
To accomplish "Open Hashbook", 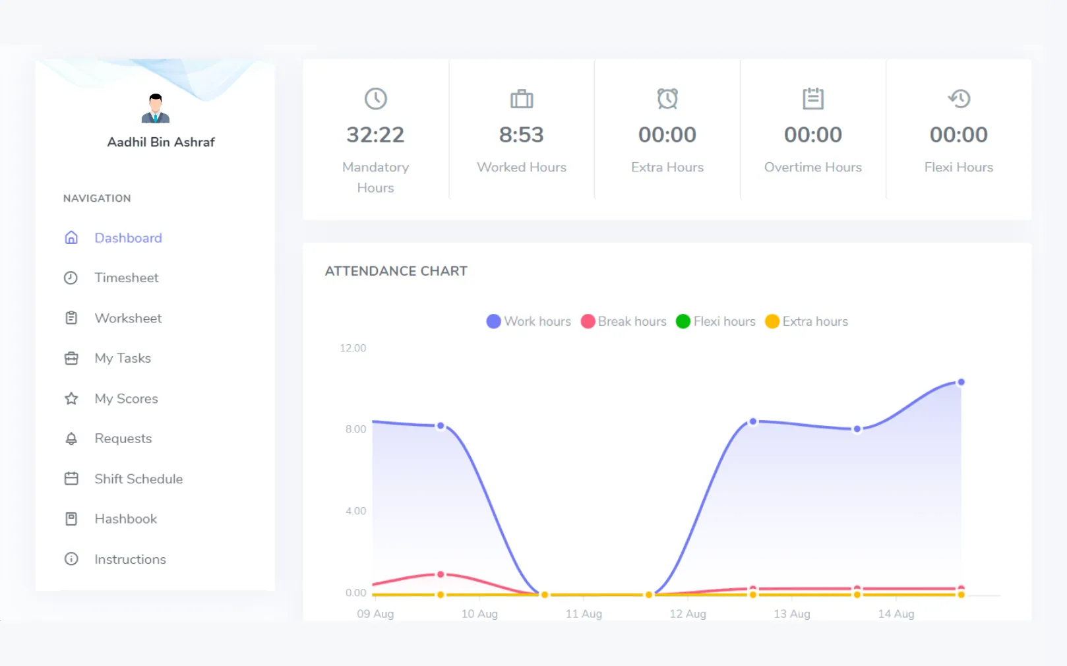I will tap(126, 519).
